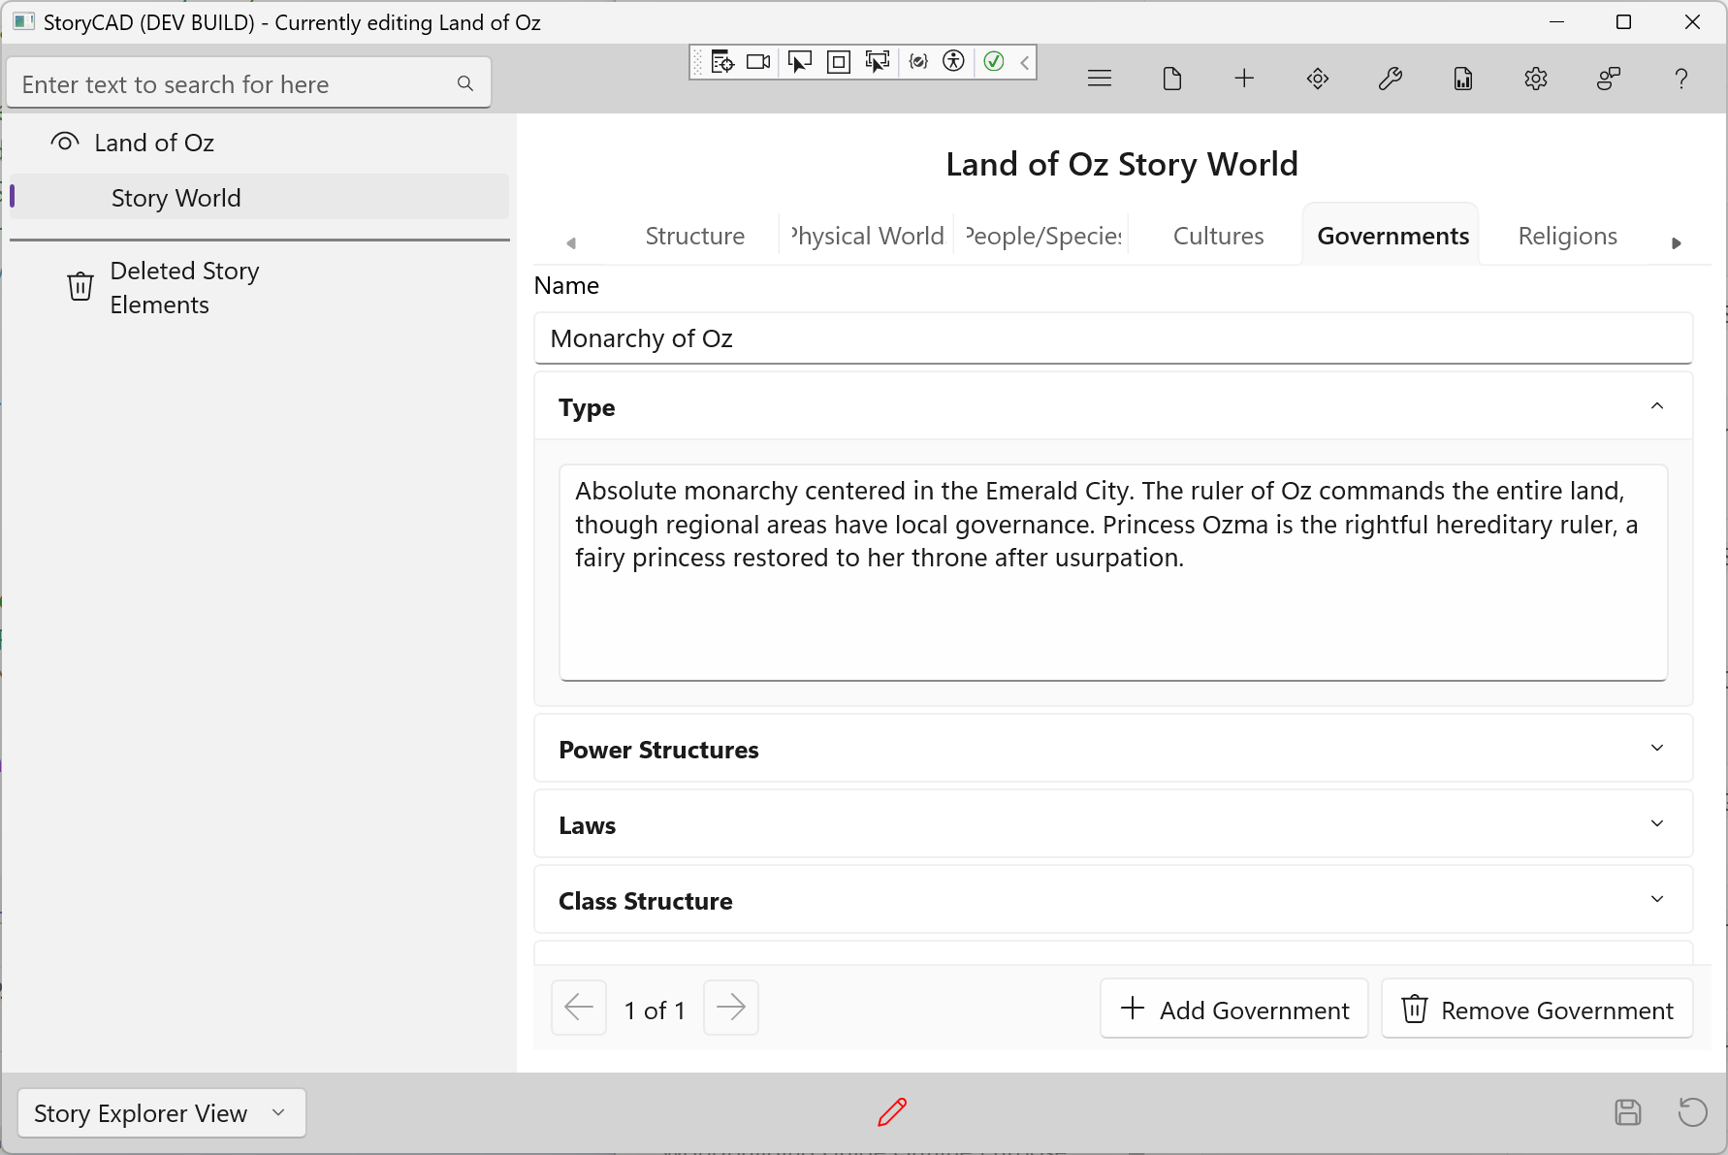This screenshot has height=1155, width=1728.
Task: Click the Name field containing Monarchy of Oz
Action: click(x=1112, y=338)
